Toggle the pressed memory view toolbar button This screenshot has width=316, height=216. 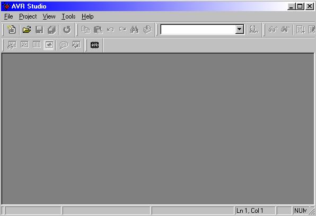point(49,44)
